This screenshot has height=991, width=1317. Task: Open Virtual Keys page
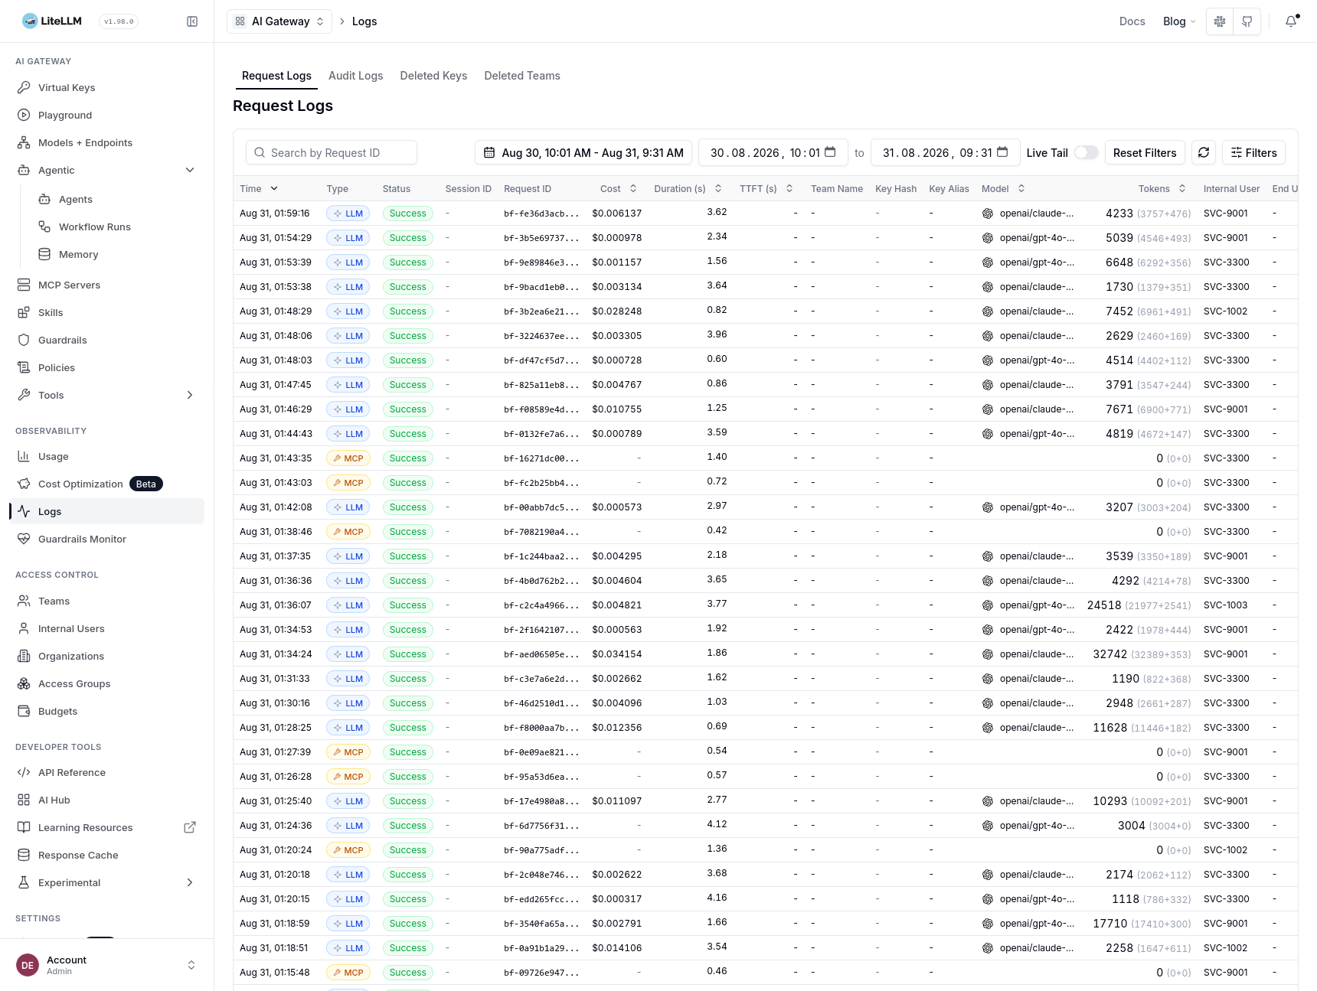pyautogui.click(x=106, y=87)
